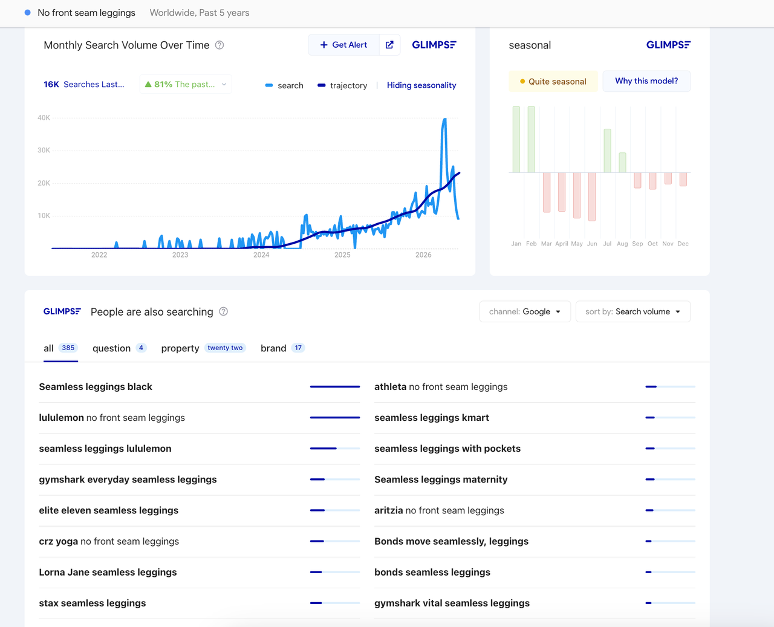Click the help icon beside People are also searching

223,311
